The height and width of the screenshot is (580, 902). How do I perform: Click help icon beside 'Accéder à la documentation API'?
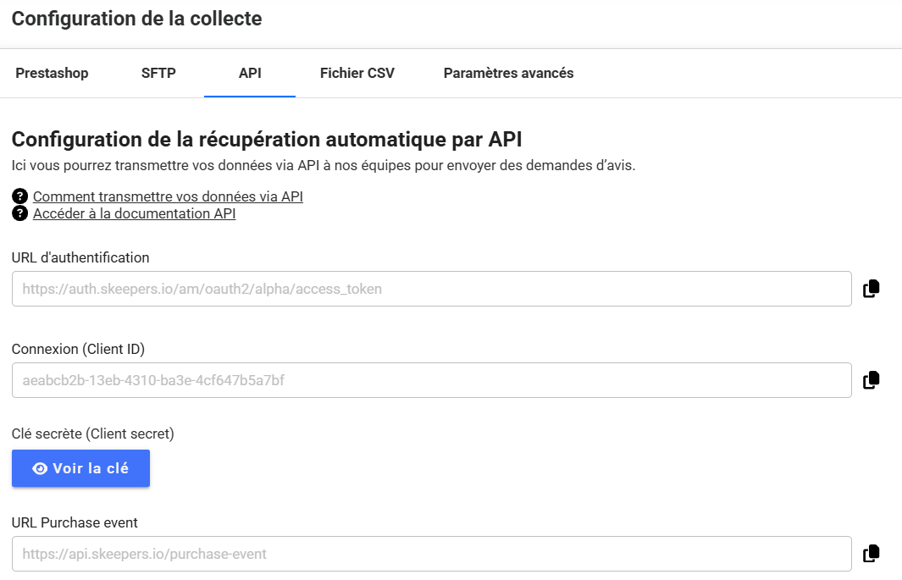coord(20,213)
